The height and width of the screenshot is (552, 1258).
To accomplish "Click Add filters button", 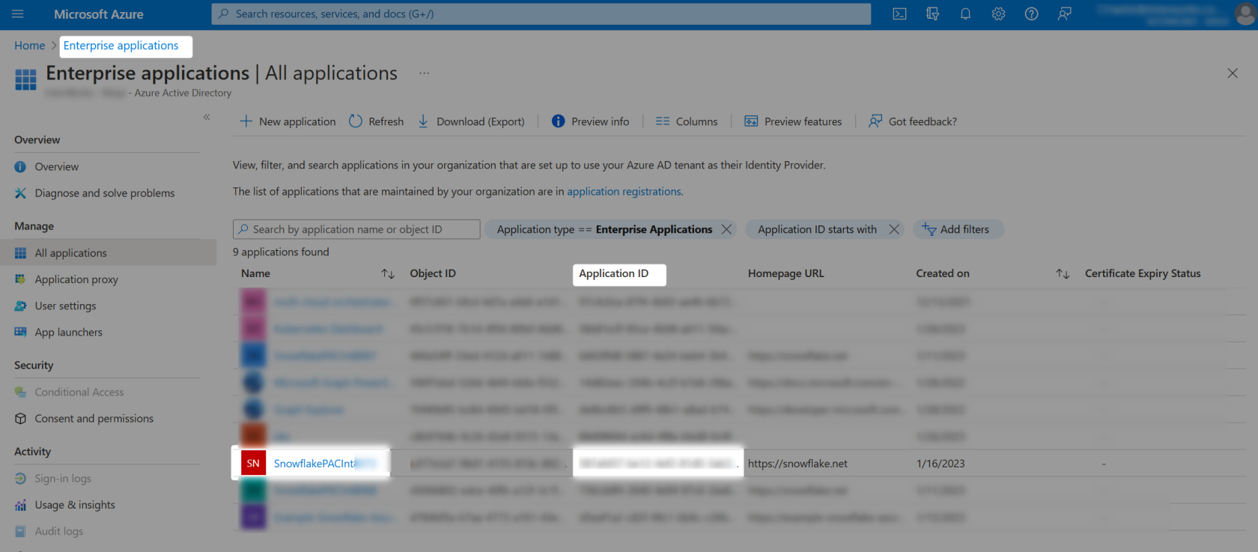I will click(958, 229).
